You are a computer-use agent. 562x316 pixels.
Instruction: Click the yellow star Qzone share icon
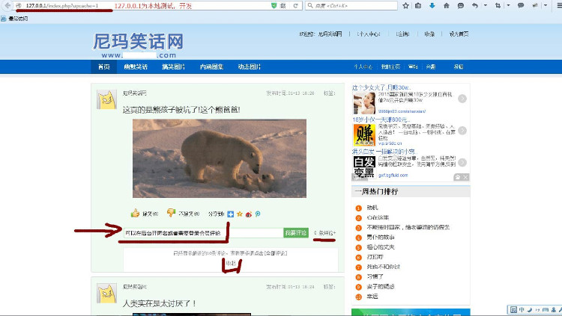click(240, 214)
